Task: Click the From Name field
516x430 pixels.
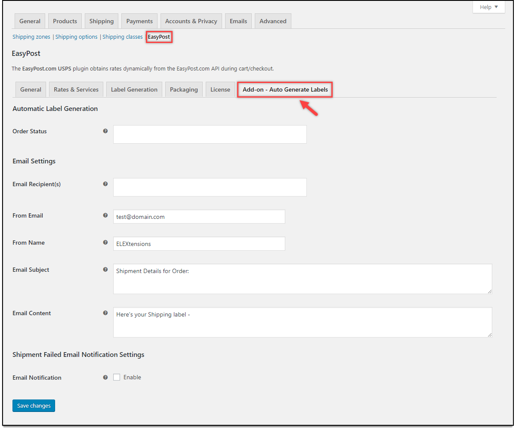Action: point(199,244)
